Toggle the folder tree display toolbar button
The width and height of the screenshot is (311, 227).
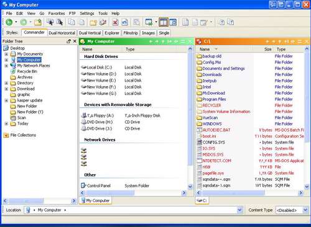[173, 22]
